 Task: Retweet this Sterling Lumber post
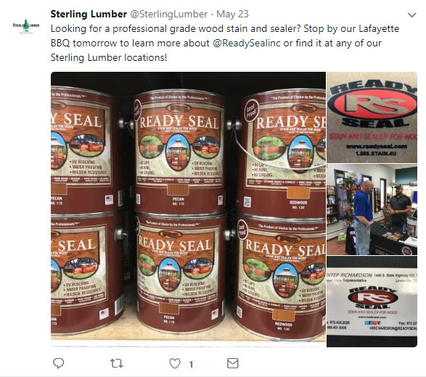pyautogui.click(x=117, y=363)
